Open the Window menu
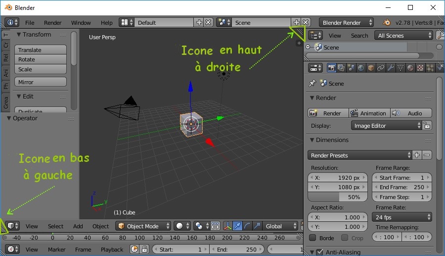445x256 pixels. click(x=81, y=22)
